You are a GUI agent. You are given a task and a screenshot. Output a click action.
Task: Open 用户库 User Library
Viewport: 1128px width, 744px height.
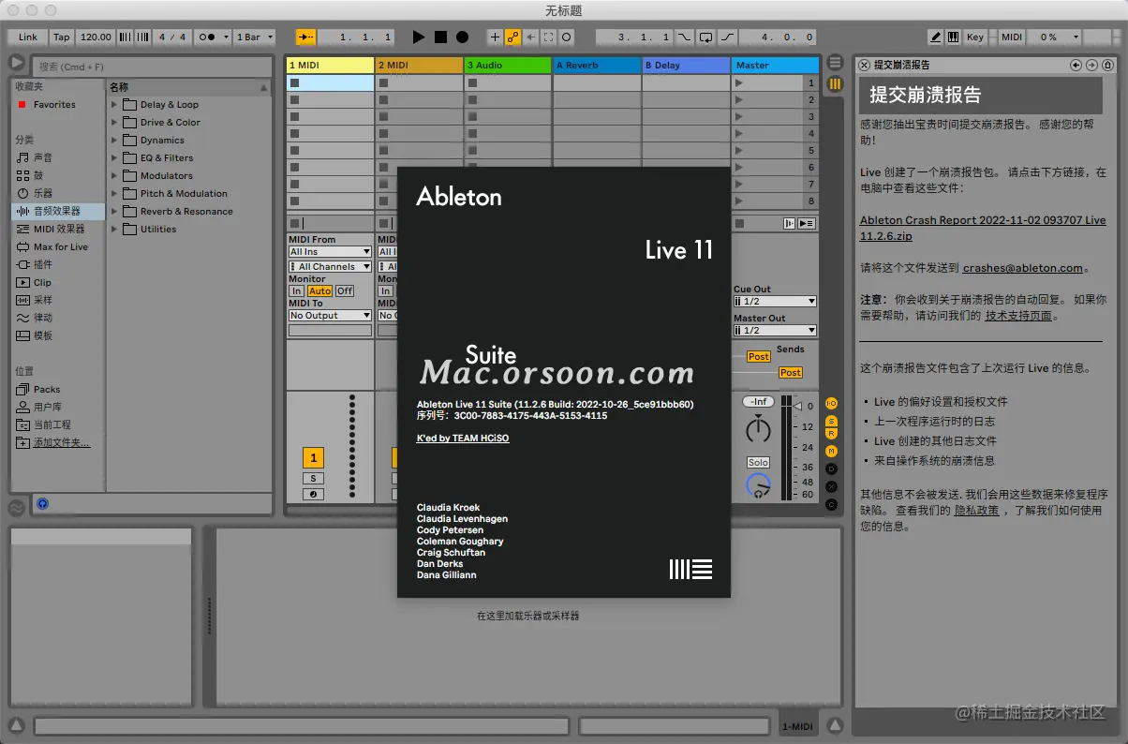(x=48, y=407)
